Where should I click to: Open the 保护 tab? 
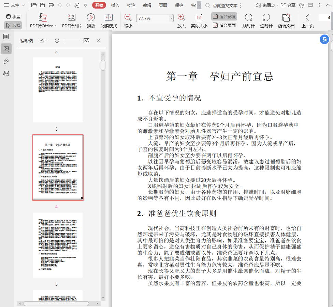(x=179, y=5)
